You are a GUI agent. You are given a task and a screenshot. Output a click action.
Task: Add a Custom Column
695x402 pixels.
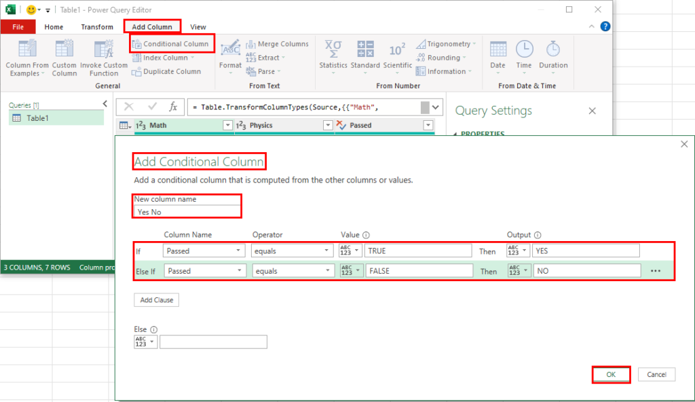pos(64,58)
